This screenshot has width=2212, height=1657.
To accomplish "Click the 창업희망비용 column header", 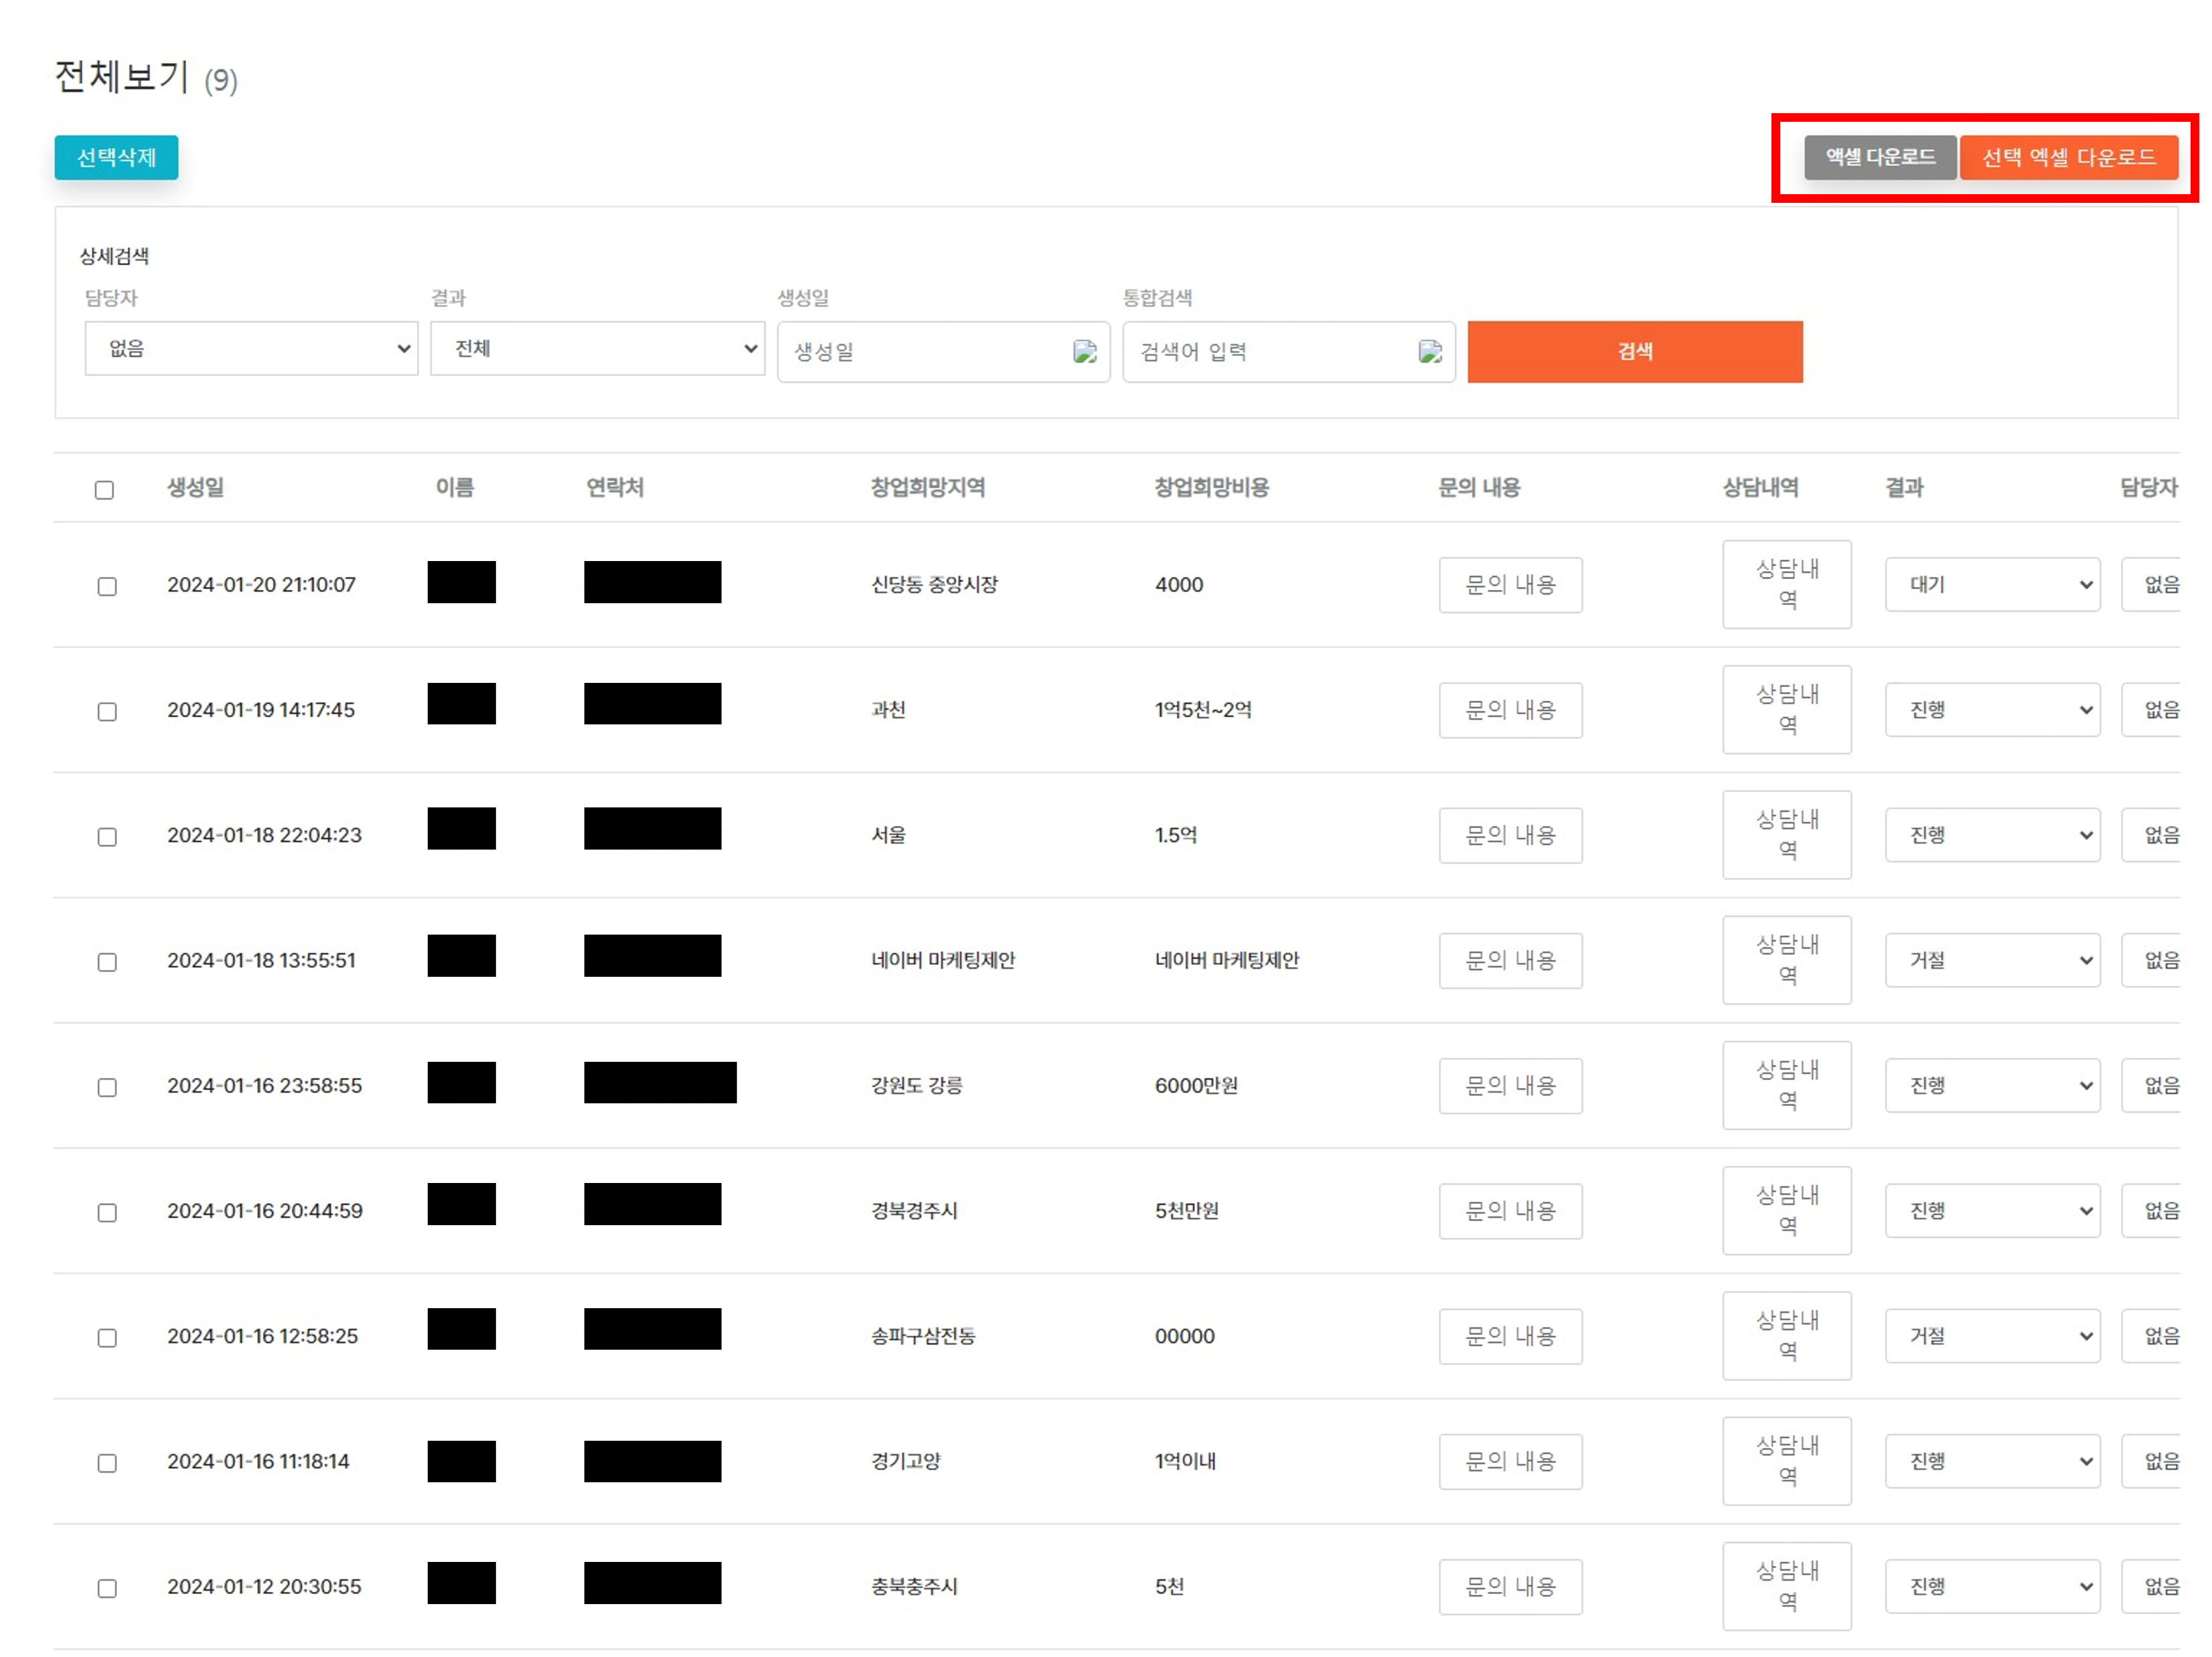I will click(x=1211, y=487).
